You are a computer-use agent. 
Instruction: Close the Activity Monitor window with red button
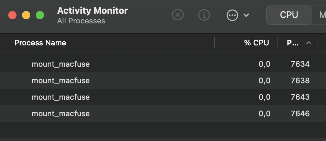pos(12,15)
